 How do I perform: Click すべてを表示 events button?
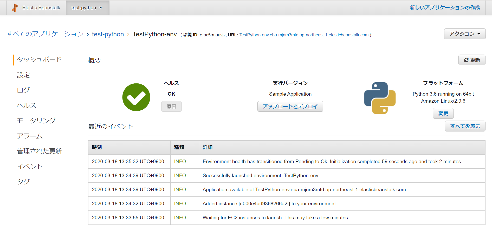tap(465, 126)
